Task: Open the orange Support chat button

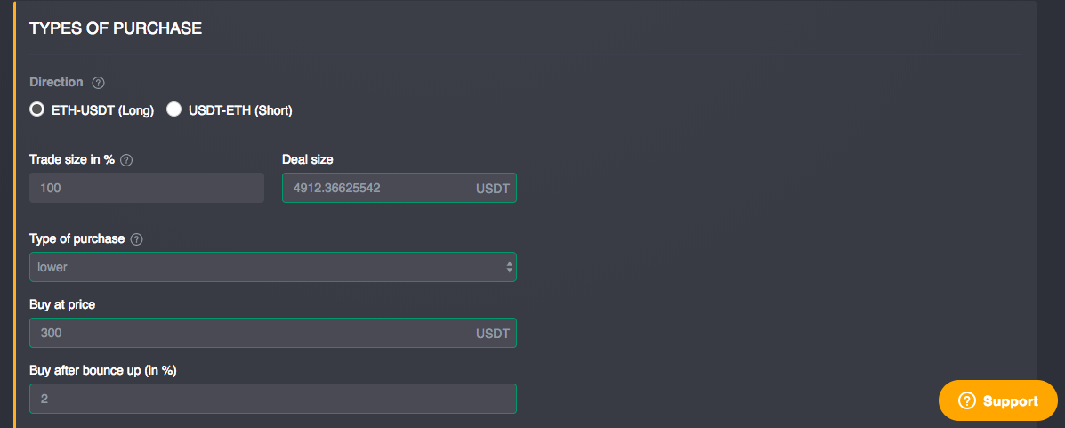Action: tap(997, 400)
